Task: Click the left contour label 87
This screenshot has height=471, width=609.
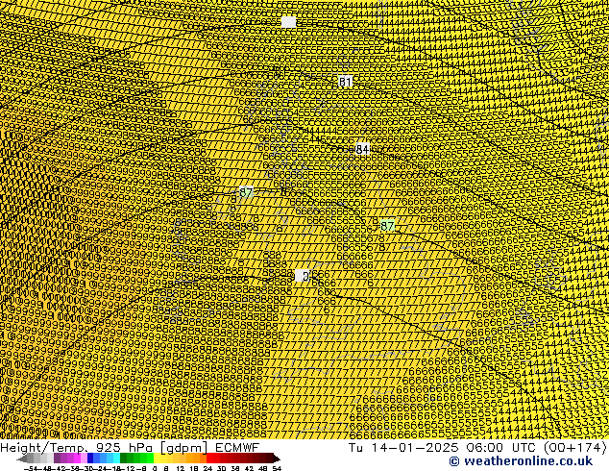Action: (x=246, y=192)
